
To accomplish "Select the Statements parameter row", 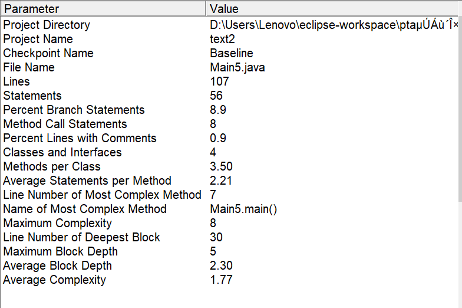I will (x=32, y=96).
